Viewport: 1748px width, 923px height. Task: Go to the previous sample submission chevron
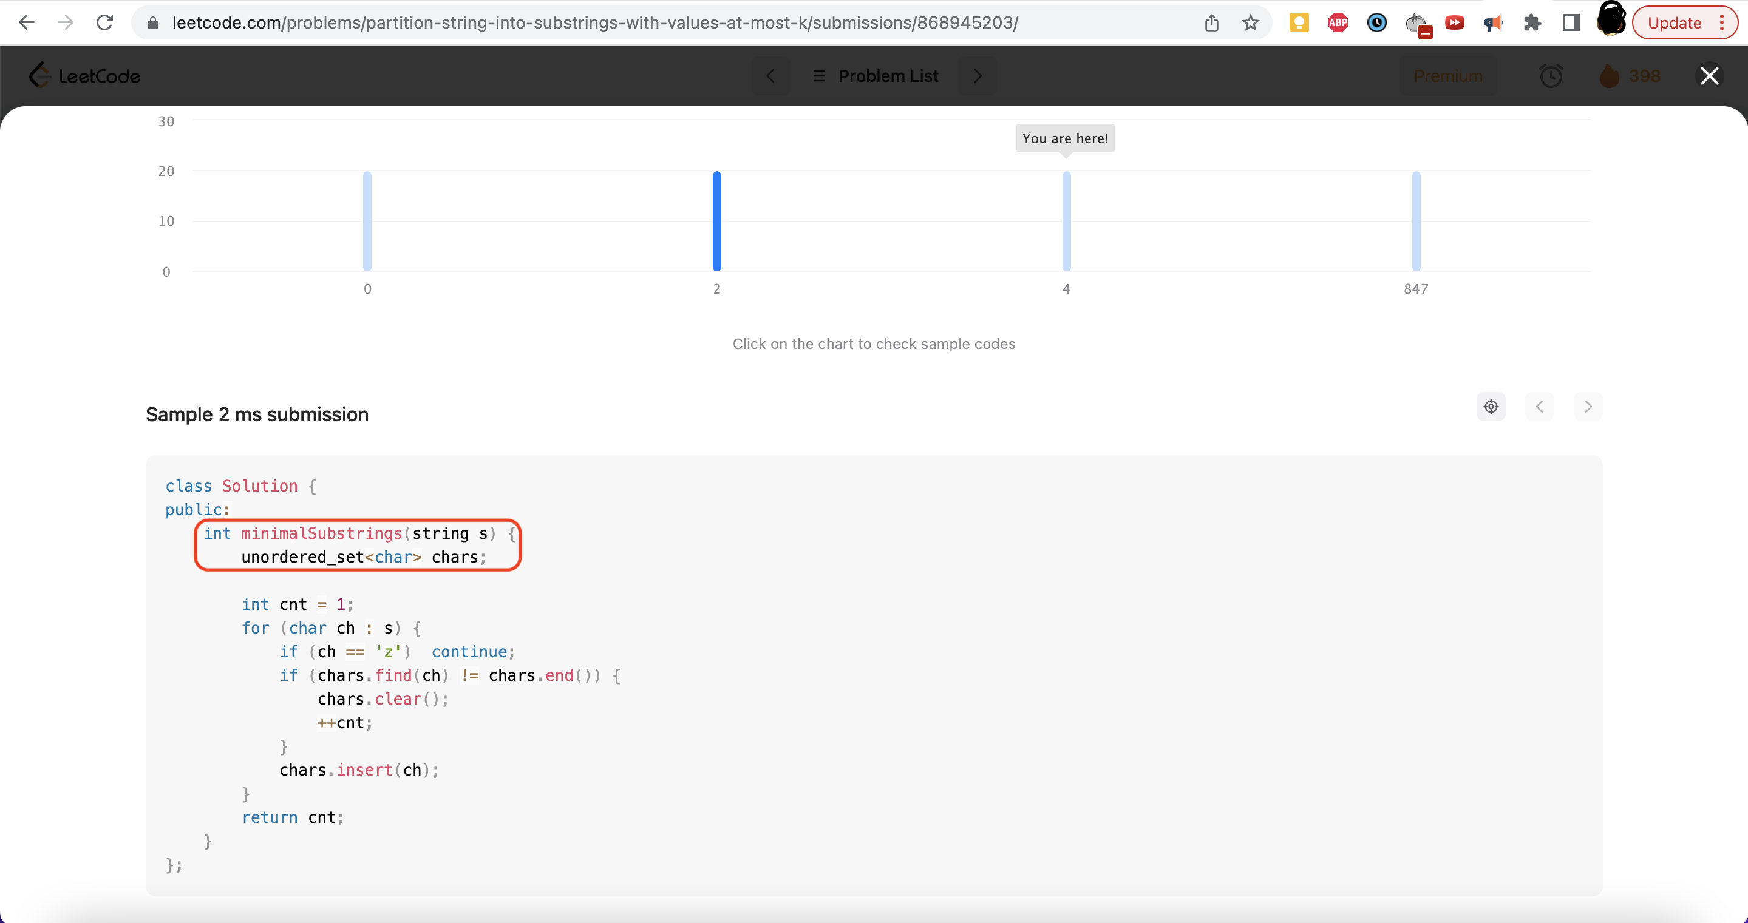1540,406
